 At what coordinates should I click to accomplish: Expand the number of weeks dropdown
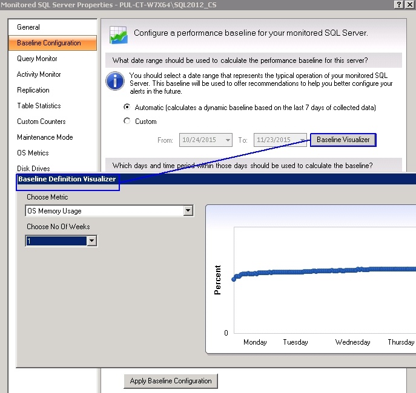pyautogui.click(x=92, y=241)
